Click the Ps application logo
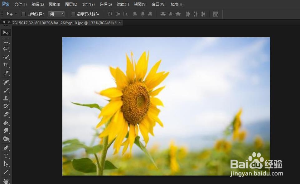Image resolution: width=300 pixels, height=184 pixels. 6,4
